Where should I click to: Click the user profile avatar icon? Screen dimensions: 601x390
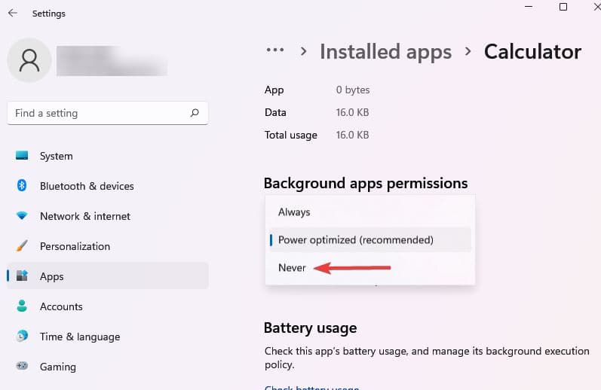tap(29, 60)
